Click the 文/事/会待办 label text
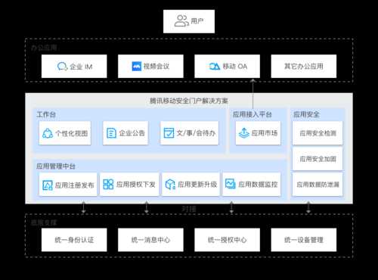Image resolution: width=378 pixels, height=280 pixels. click(196, 133)
